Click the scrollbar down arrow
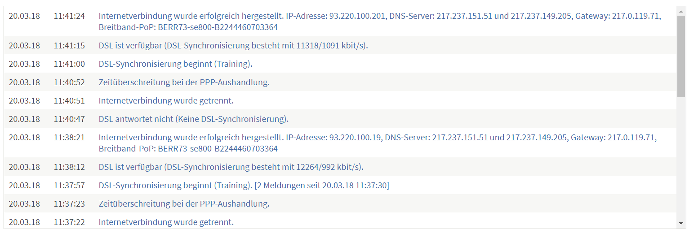 tap(681, 223)
